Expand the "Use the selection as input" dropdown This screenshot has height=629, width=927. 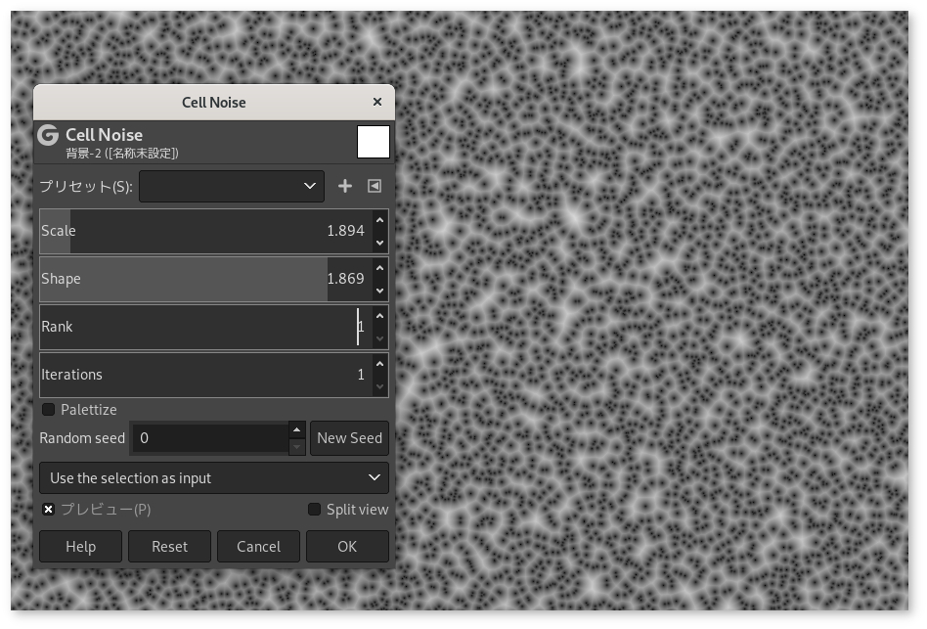(x=213, y=478)
